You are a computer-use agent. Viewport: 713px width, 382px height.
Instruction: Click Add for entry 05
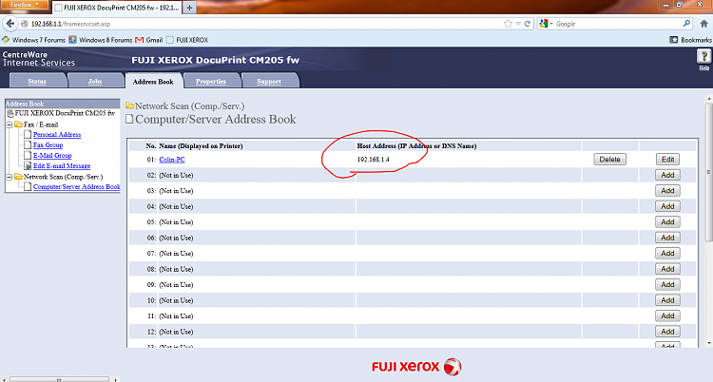[667, 222]
